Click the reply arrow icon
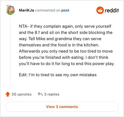 pyautogui.click(x=40, y=94)
